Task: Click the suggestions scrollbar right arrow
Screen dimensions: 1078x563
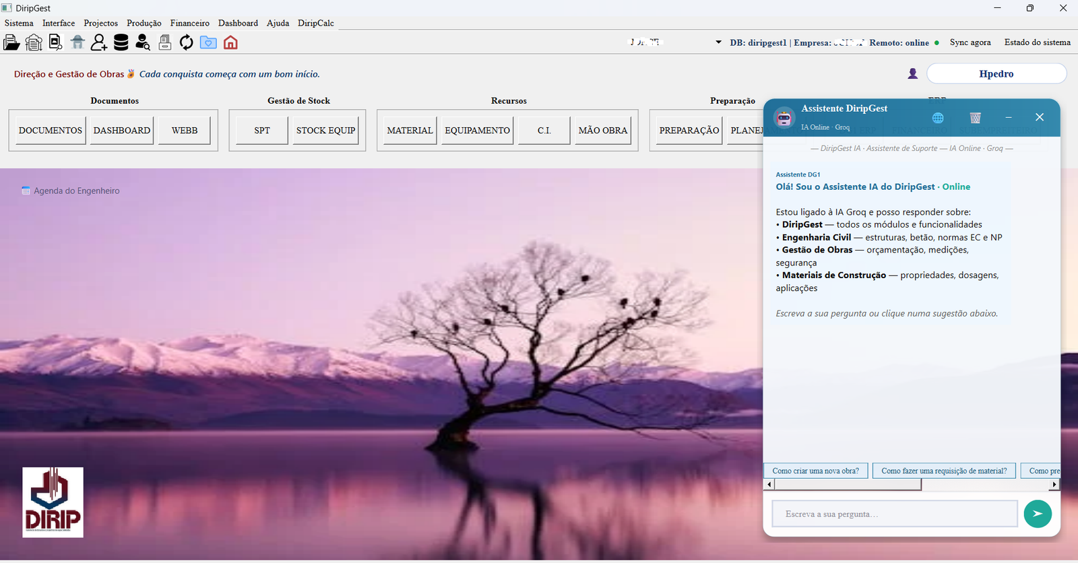Action: [1054, 485]
